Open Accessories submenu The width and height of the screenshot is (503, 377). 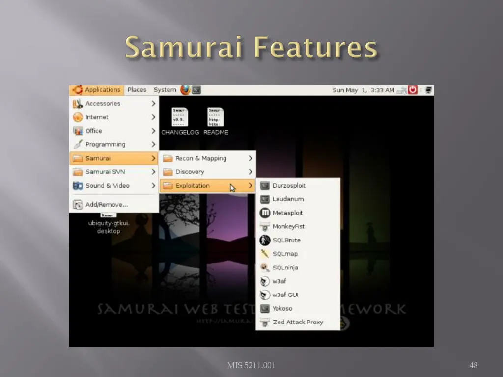(x=114, y=104)
